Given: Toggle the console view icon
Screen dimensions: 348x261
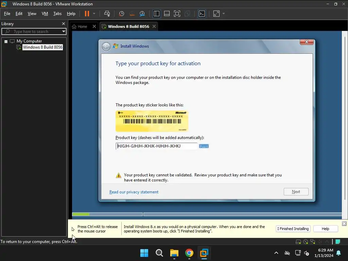Looking at the screenshot, I should [202, 14].
